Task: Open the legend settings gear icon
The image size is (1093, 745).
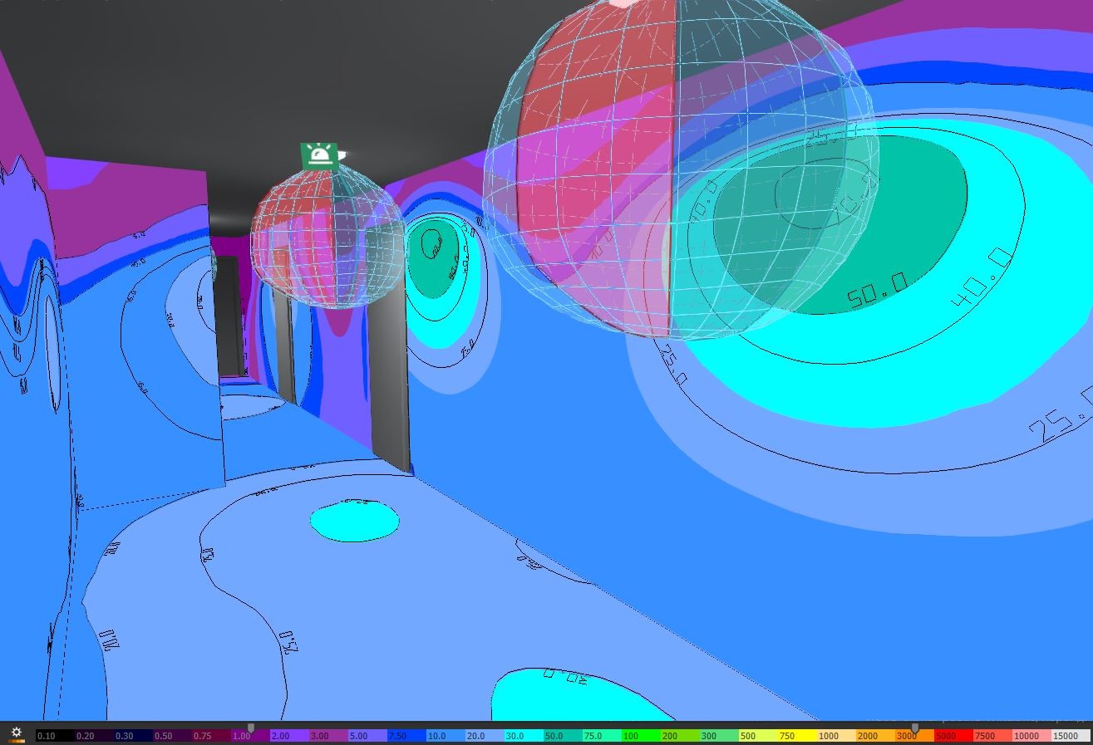Action: [16, 733]
